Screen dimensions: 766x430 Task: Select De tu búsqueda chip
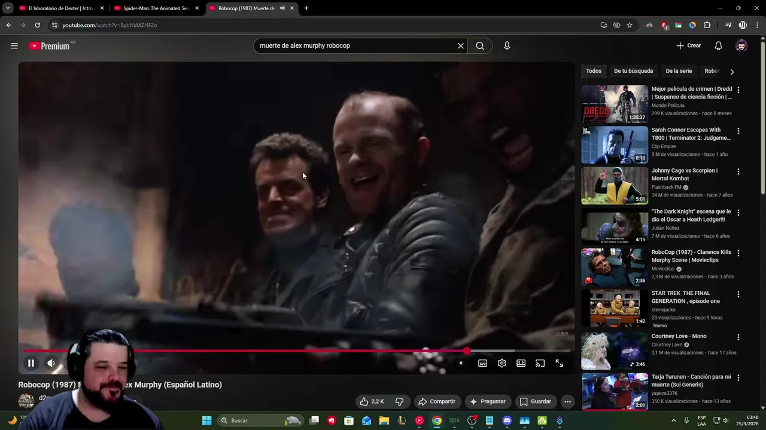[633, 71]
